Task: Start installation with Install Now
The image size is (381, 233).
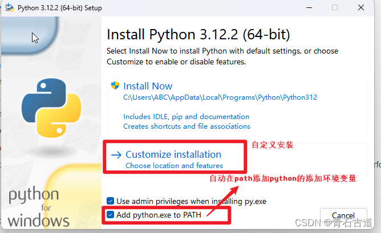Action: point(148,86)
